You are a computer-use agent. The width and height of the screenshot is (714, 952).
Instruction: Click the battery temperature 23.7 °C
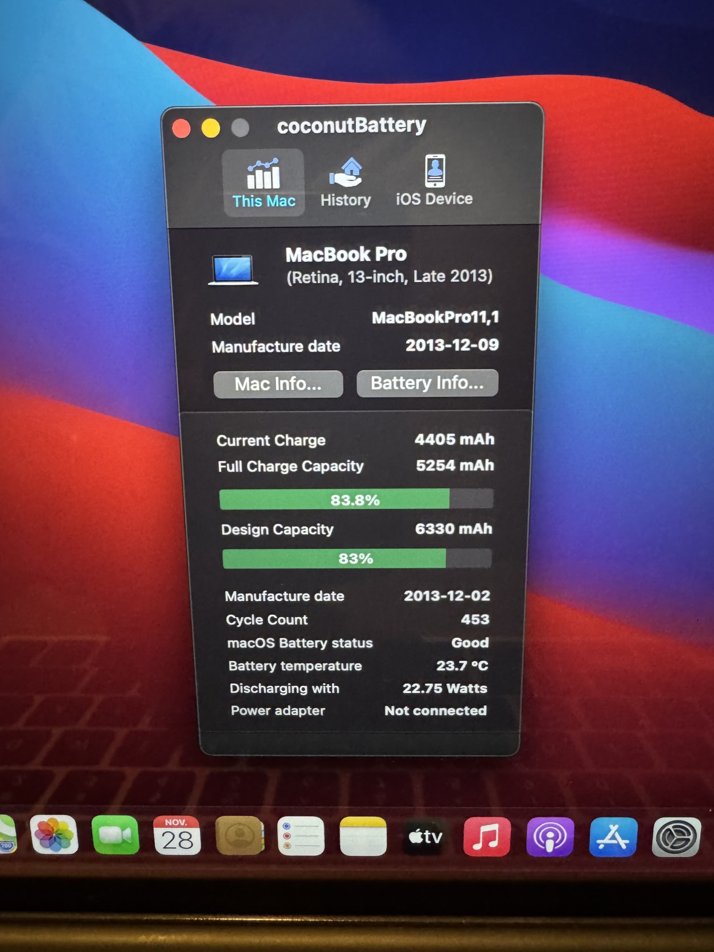point(462,666)
